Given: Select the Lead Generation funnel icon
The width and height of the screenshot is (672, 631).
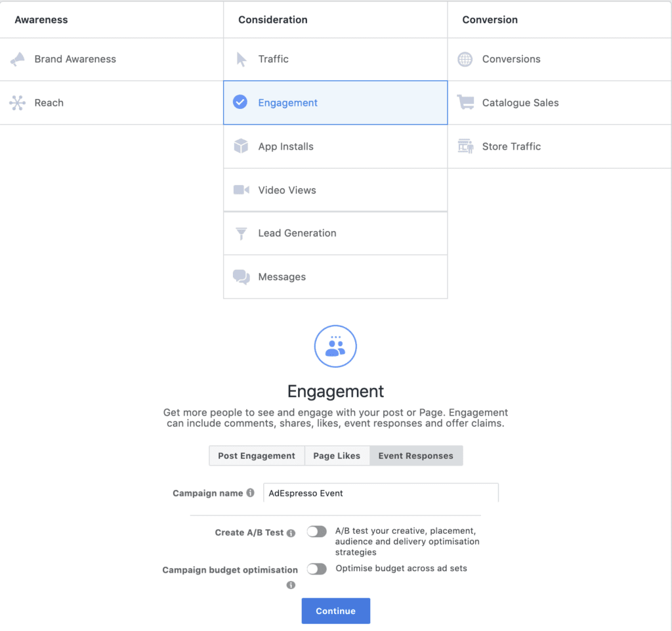Looking at the screenshot, I should 241,233.
